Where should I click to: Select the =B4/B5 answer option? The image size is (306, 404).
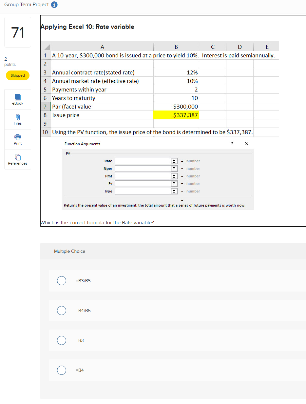62,311
